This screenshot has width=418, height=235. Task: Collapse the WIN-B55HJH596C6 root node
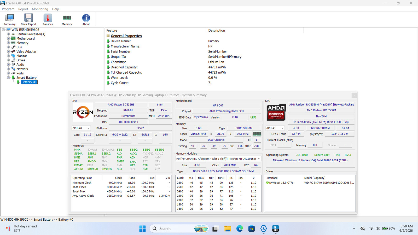click(3, 30)
